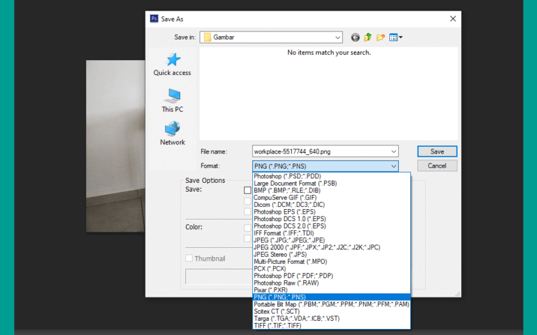This screenshot has height=335, width=537.
Task: Choose Photoshop Raw format
Action: [331, 283]
